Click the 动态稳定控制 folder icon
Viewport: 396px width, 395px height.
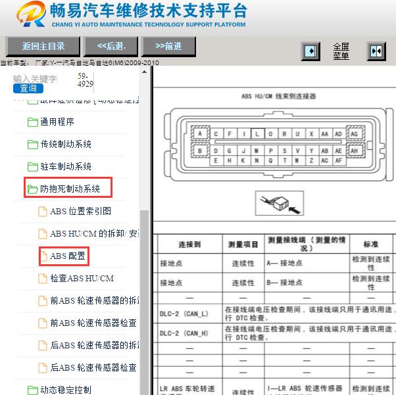(33, 390)
